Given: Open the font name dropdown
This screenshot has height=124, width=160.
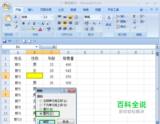Looking at the screenshot, I should click(x=41, y=17).
